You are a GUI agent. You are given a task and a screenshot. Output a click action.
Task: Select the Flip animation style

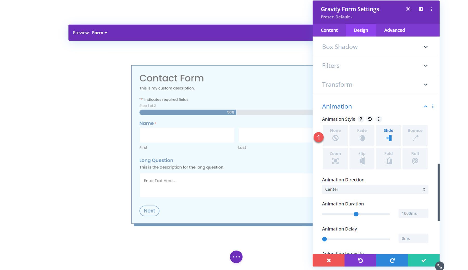pos(362,158)
